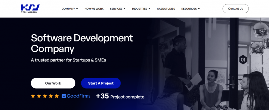Click the Our Work button

(x=53, y=83)
